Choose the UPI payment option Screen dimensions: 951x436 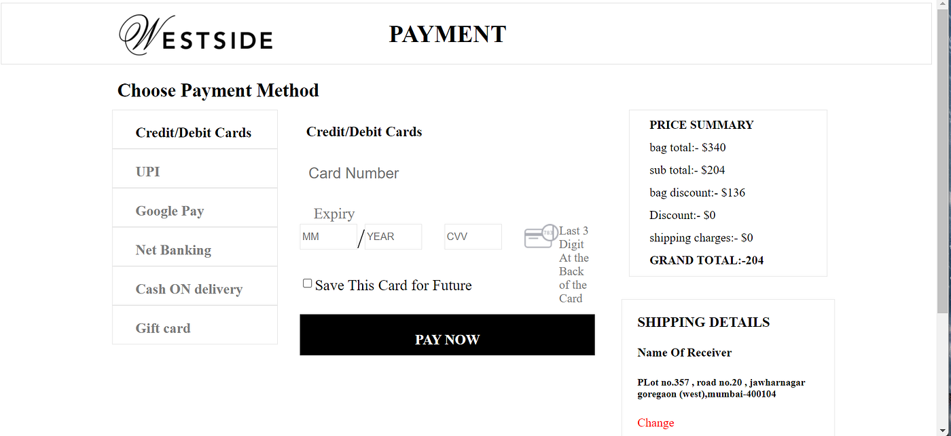tap(195, 171)
